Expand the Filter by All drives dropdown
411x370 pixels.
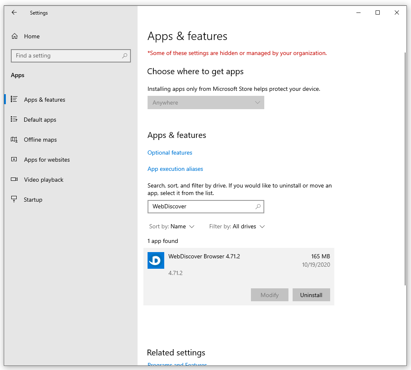237,227
